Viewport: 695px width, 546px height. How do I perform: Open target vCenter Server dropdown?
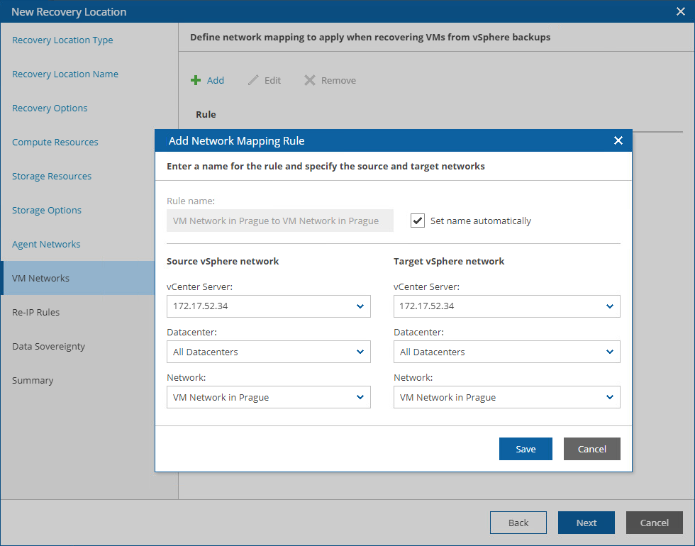[x=506, y=306]
